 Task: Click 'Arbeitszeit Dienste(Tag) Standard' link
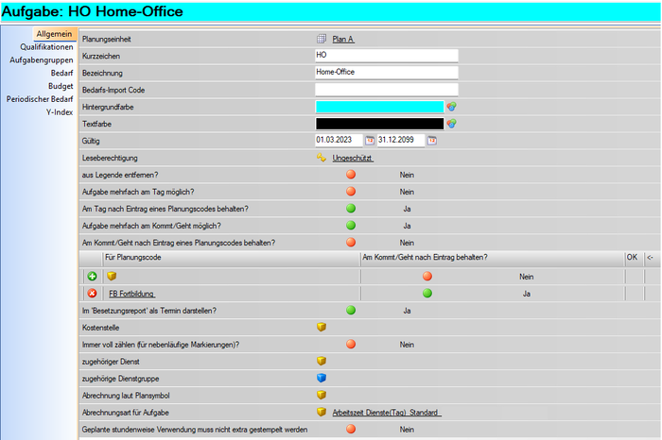(387, 413)
